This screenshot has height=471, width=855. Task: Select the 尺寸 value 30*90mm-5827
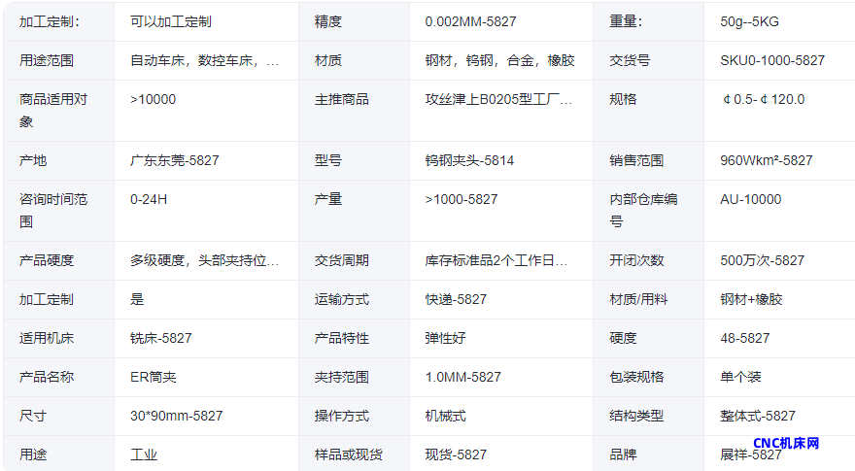click(176, 416)
